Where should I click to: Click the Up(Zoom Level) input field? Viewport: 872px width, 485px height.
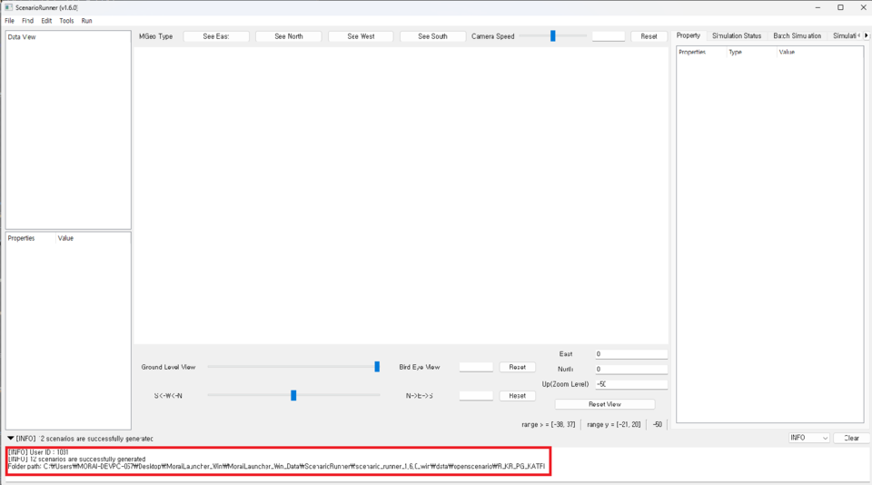point(630,384)
